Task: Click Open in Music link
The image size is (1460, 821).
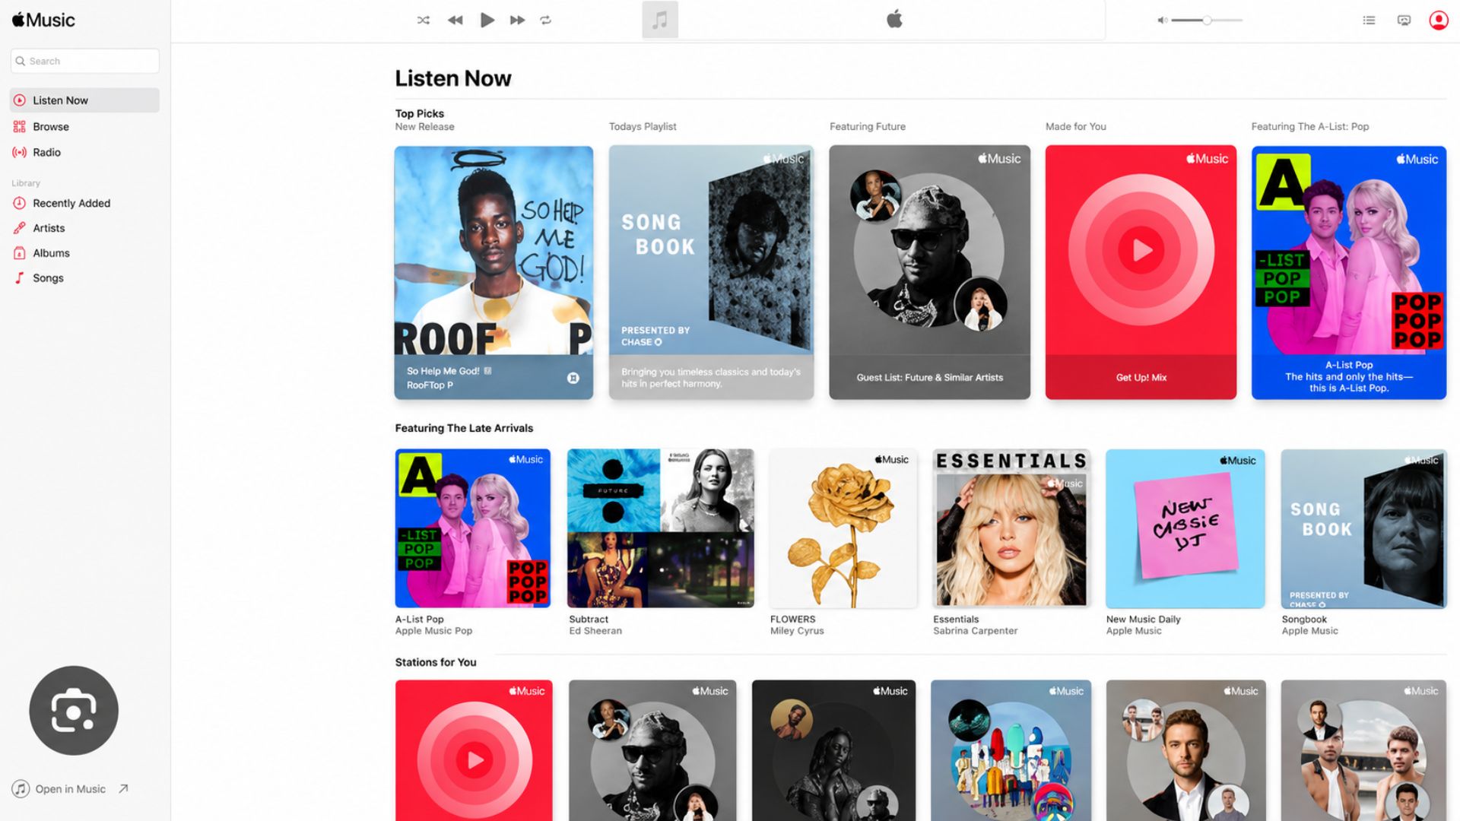Action: pos(70,789)
